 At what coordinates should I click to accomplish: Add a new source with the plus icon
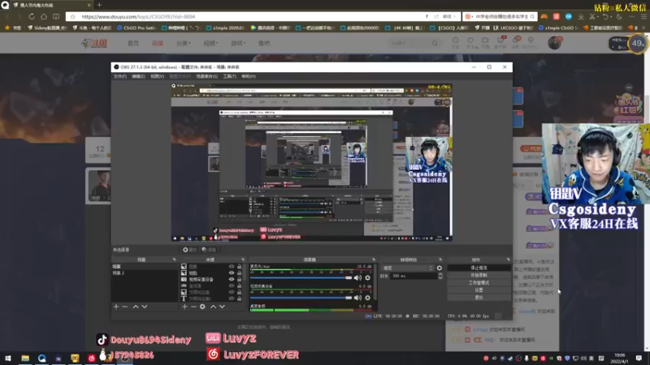click(x=184, y=307)
